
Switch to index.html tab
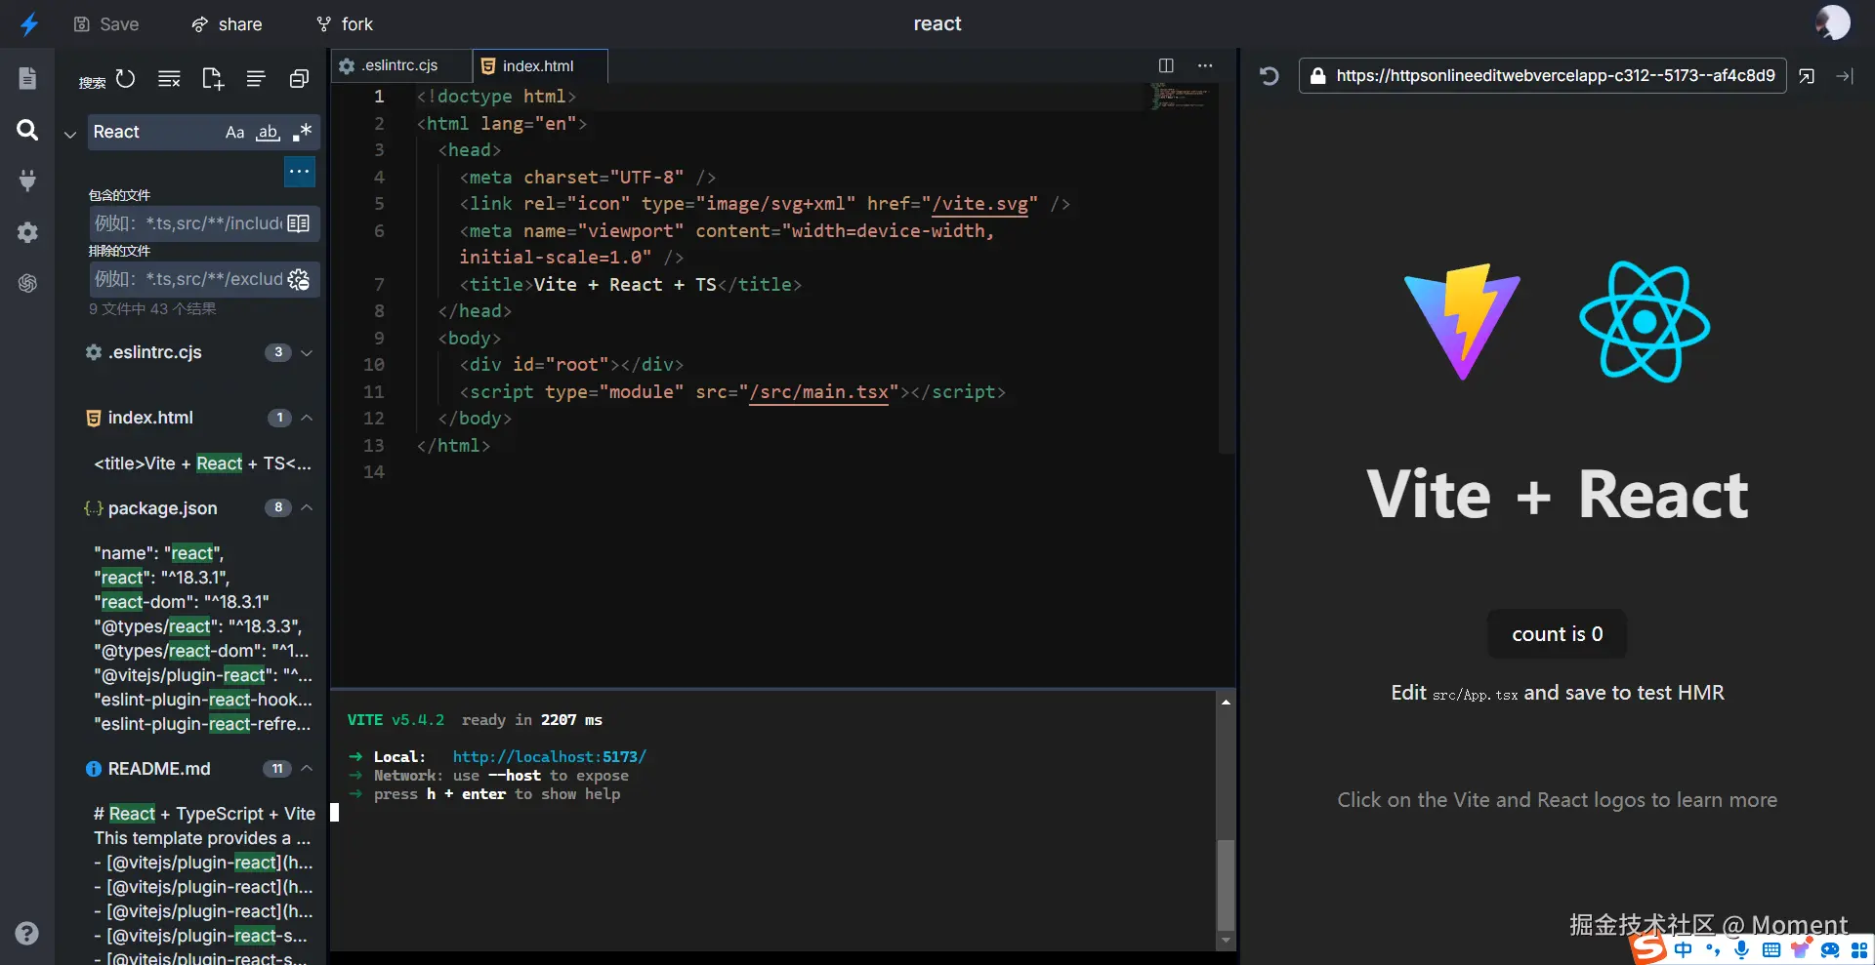[x=539, y=65]
